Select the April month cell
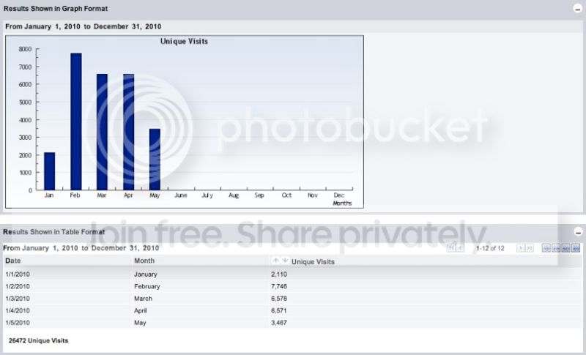The height and width of the screenshot is (355, 586). coord(141,310)
